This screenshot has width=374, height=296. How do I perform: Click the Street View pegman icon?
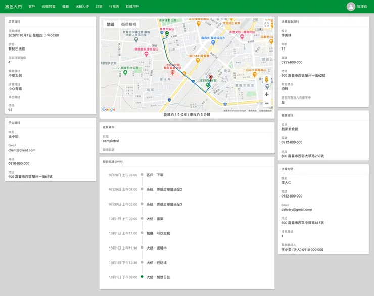(x=267, y=80)
